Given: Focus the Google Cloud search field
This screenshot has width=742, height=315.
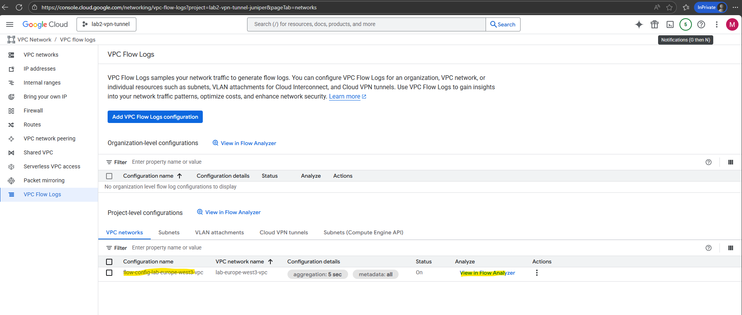Looking at the screenshot, I should click(x=366, y=24).
